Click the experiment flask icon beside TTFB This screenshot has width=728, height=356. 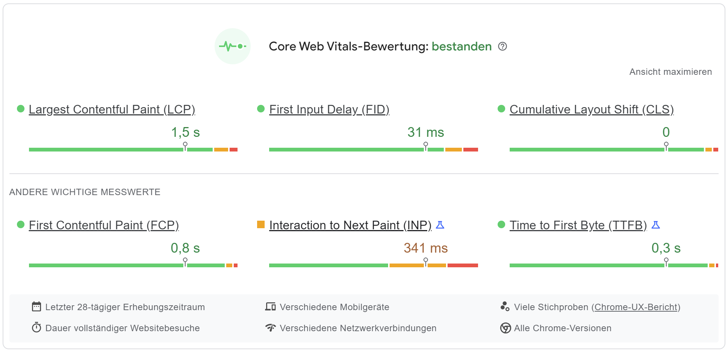[656, 225]
